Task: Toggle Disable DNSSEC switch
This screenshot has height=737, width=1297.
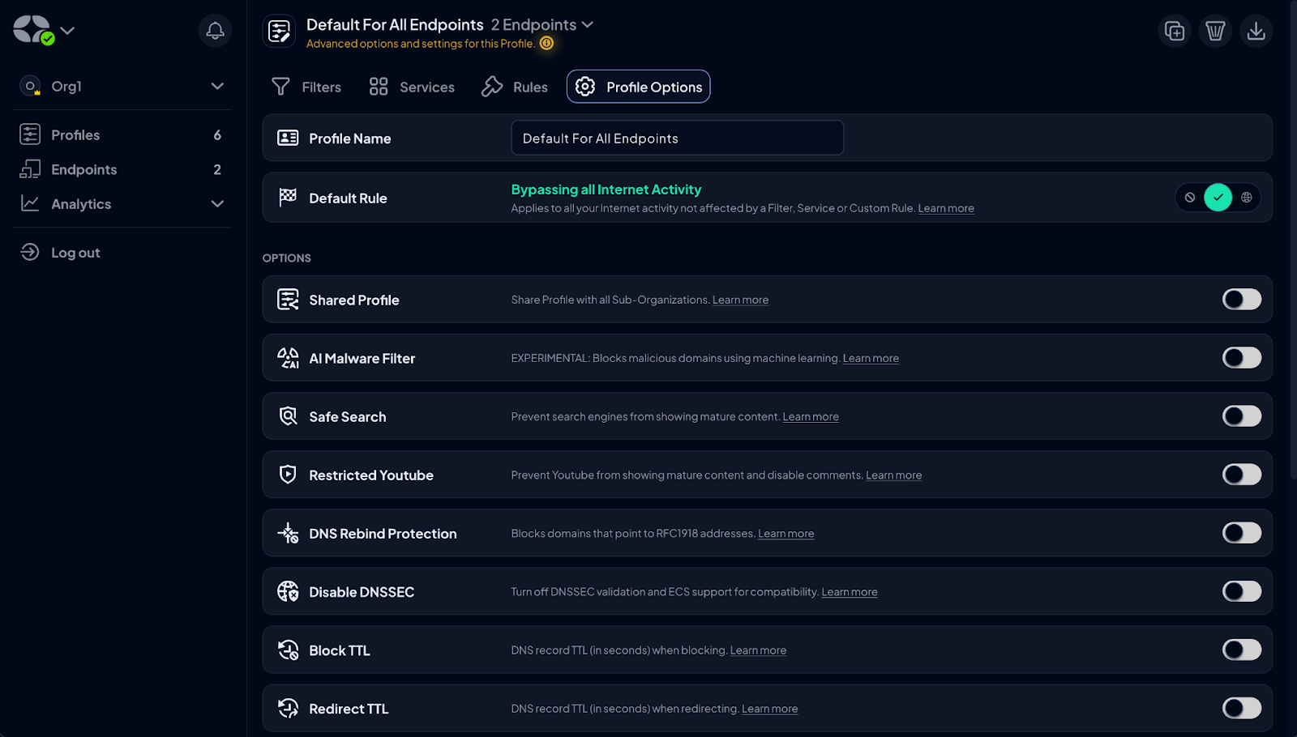Action: click(x=1242, y=591)
